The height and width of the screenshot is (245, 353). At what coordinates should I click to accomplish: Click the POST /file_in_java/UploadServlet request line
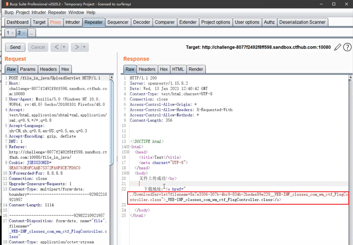(55, 78)
